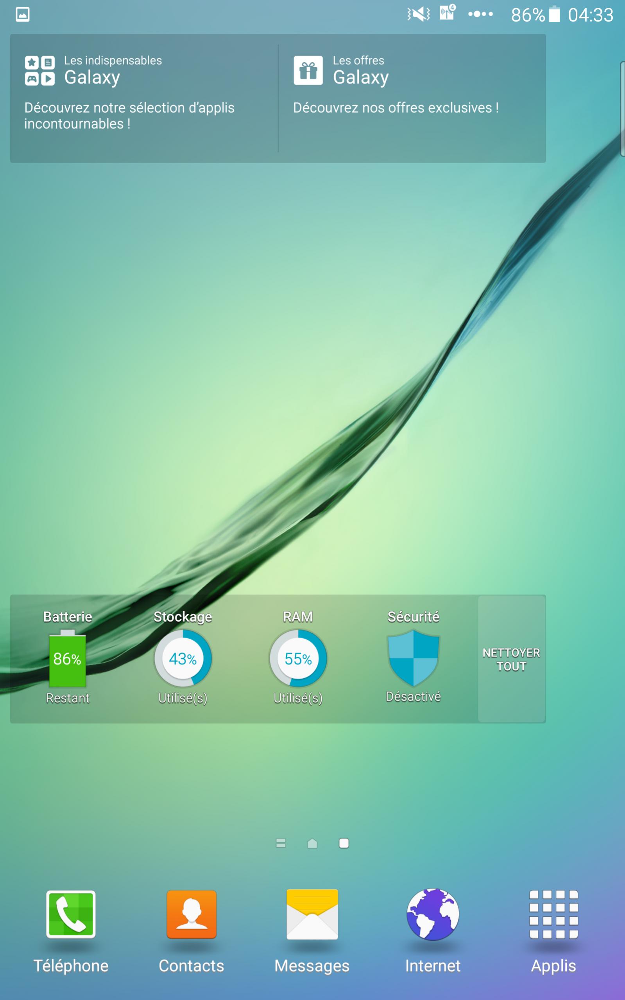Tap the Stockage label
625x1000 pixels.
tap(183, 617)
